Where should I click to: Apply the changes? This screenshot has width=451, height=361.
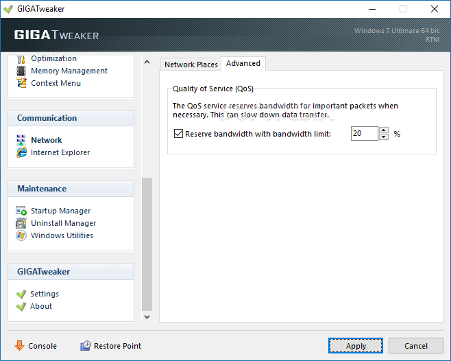[356, 346]
